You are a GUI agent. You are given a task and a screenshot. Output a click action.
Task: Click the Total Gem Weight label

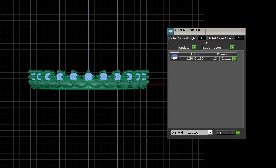click(183, 38)
